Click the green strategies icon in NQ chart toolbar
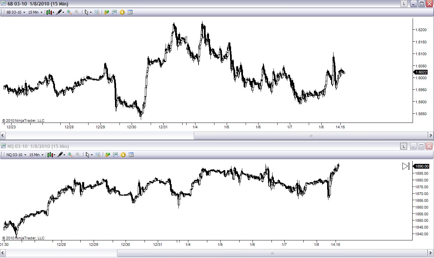Viewport: 434px width, 258px height. coord(108,155)
